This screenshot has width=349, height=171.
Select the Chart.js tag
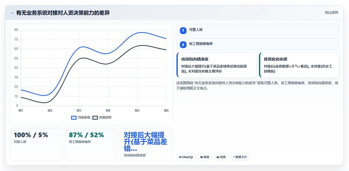tap(186, 157)
